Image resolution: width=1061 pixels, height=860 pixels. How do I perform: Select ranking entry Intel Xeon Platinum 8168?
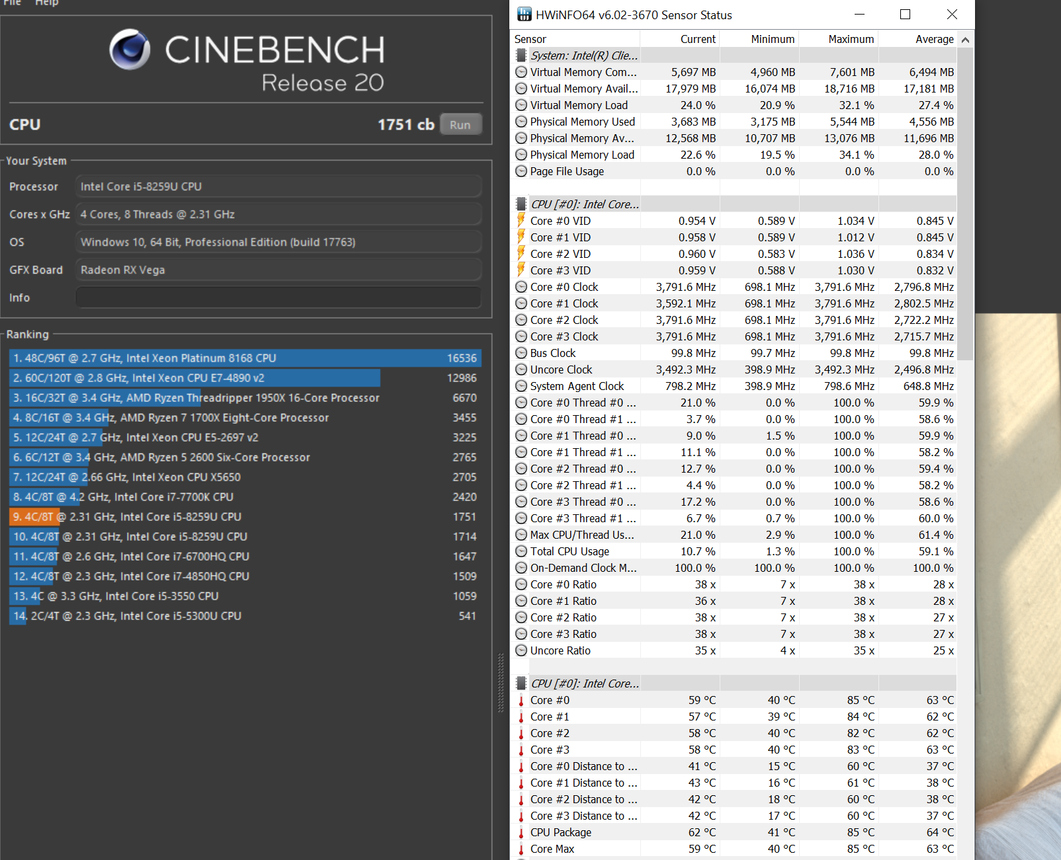pos(245,358)
